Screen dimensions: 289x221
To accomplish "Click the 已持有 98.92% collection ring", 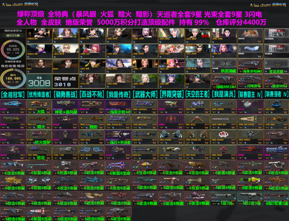I will click(x=13, y=50).
